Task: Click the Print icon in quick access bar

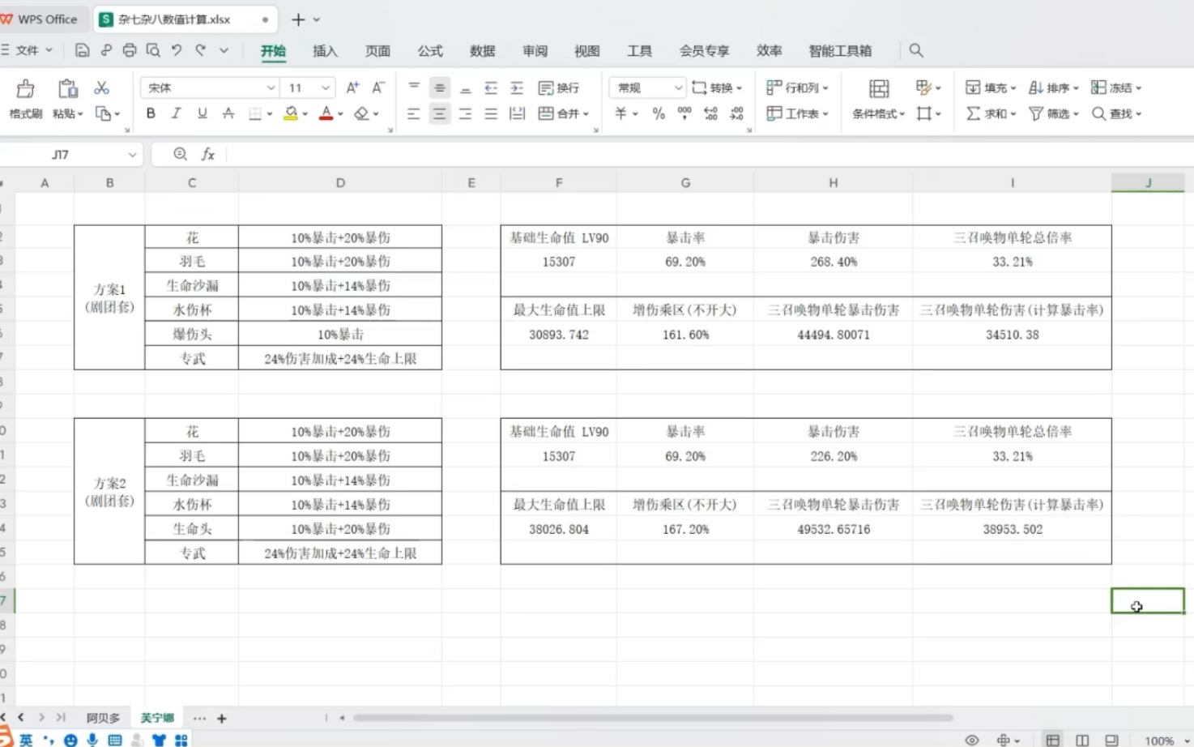Action: tap(130, 50)
